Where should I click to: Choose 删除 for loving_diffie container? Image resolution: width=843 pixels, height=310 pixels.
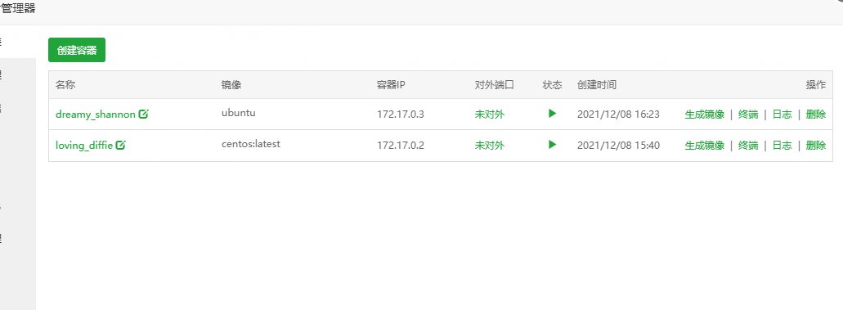point(815,146)
